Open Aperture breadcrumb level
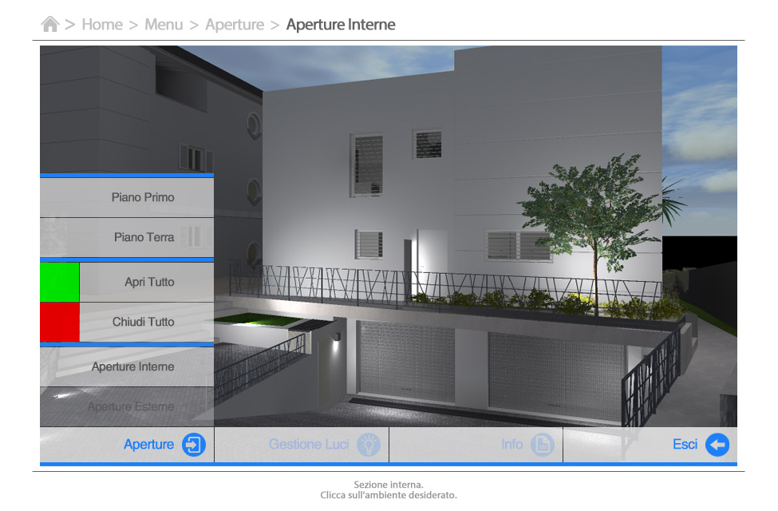This screenshot has width=778, height=511. point(235,25)
